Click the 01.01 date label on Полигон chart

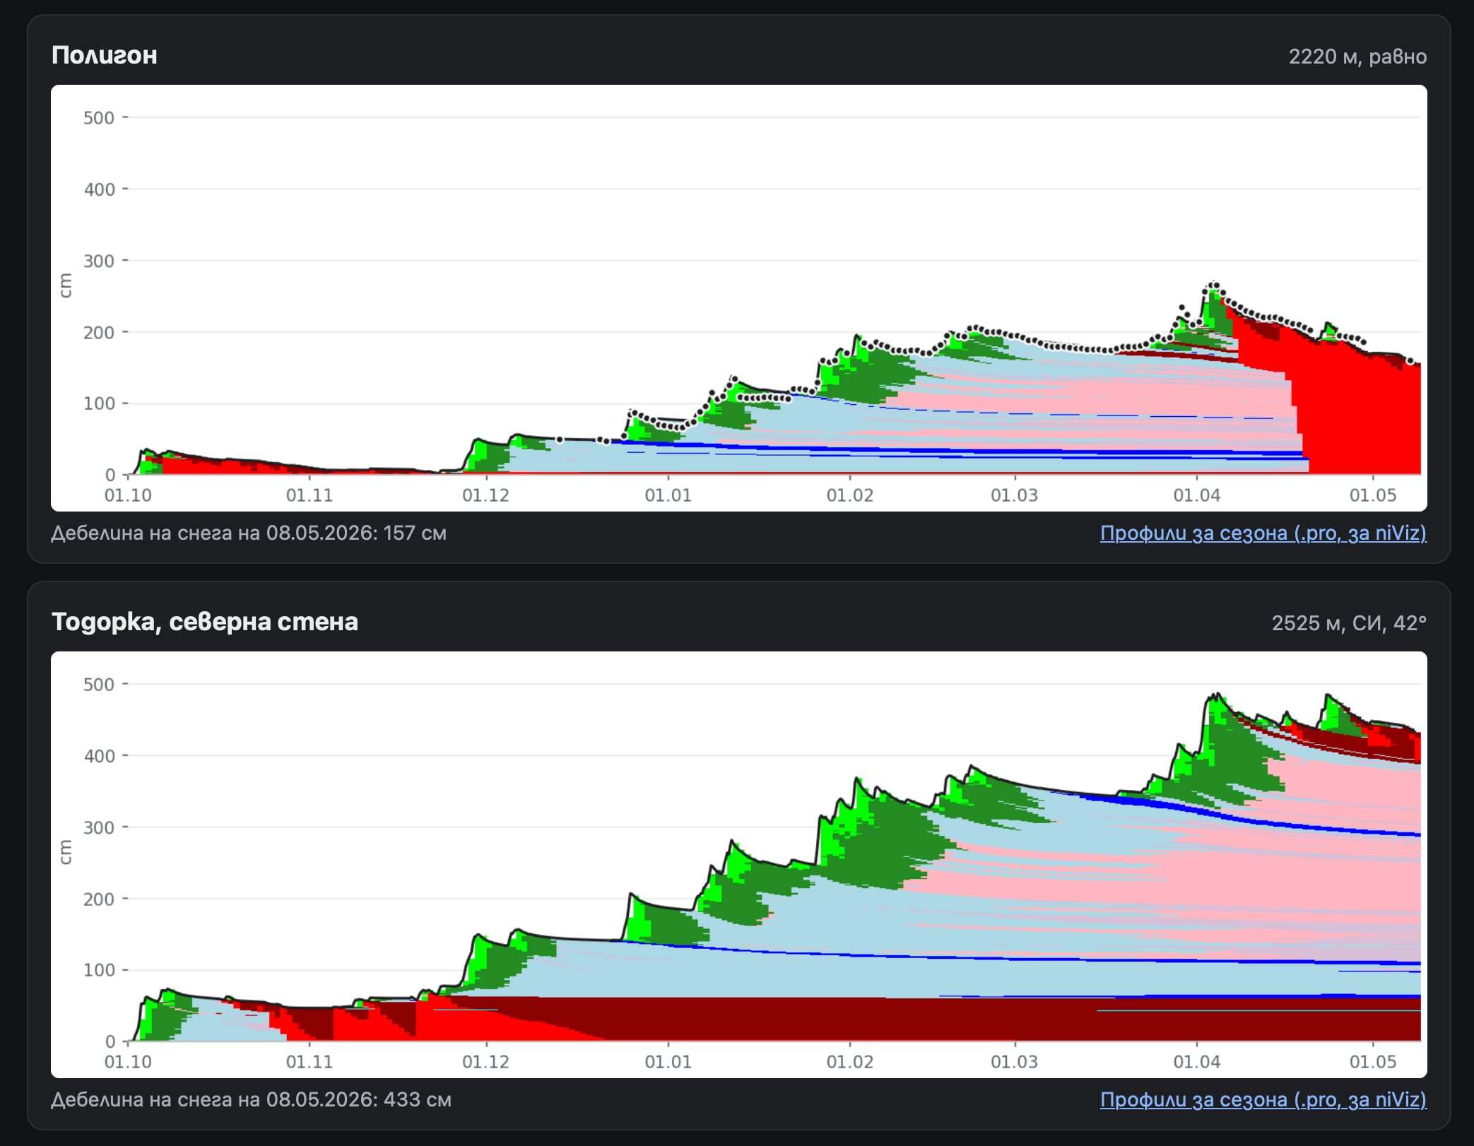pos(668,495)
